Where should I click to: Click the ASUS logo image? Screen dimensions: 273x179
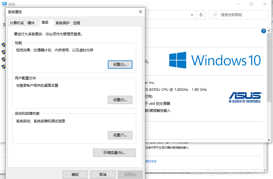[246, 98]
